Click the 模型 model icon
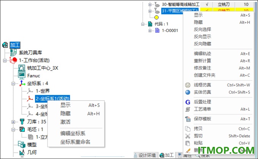This screenshot has height=159, width=258. pos(22,144)
